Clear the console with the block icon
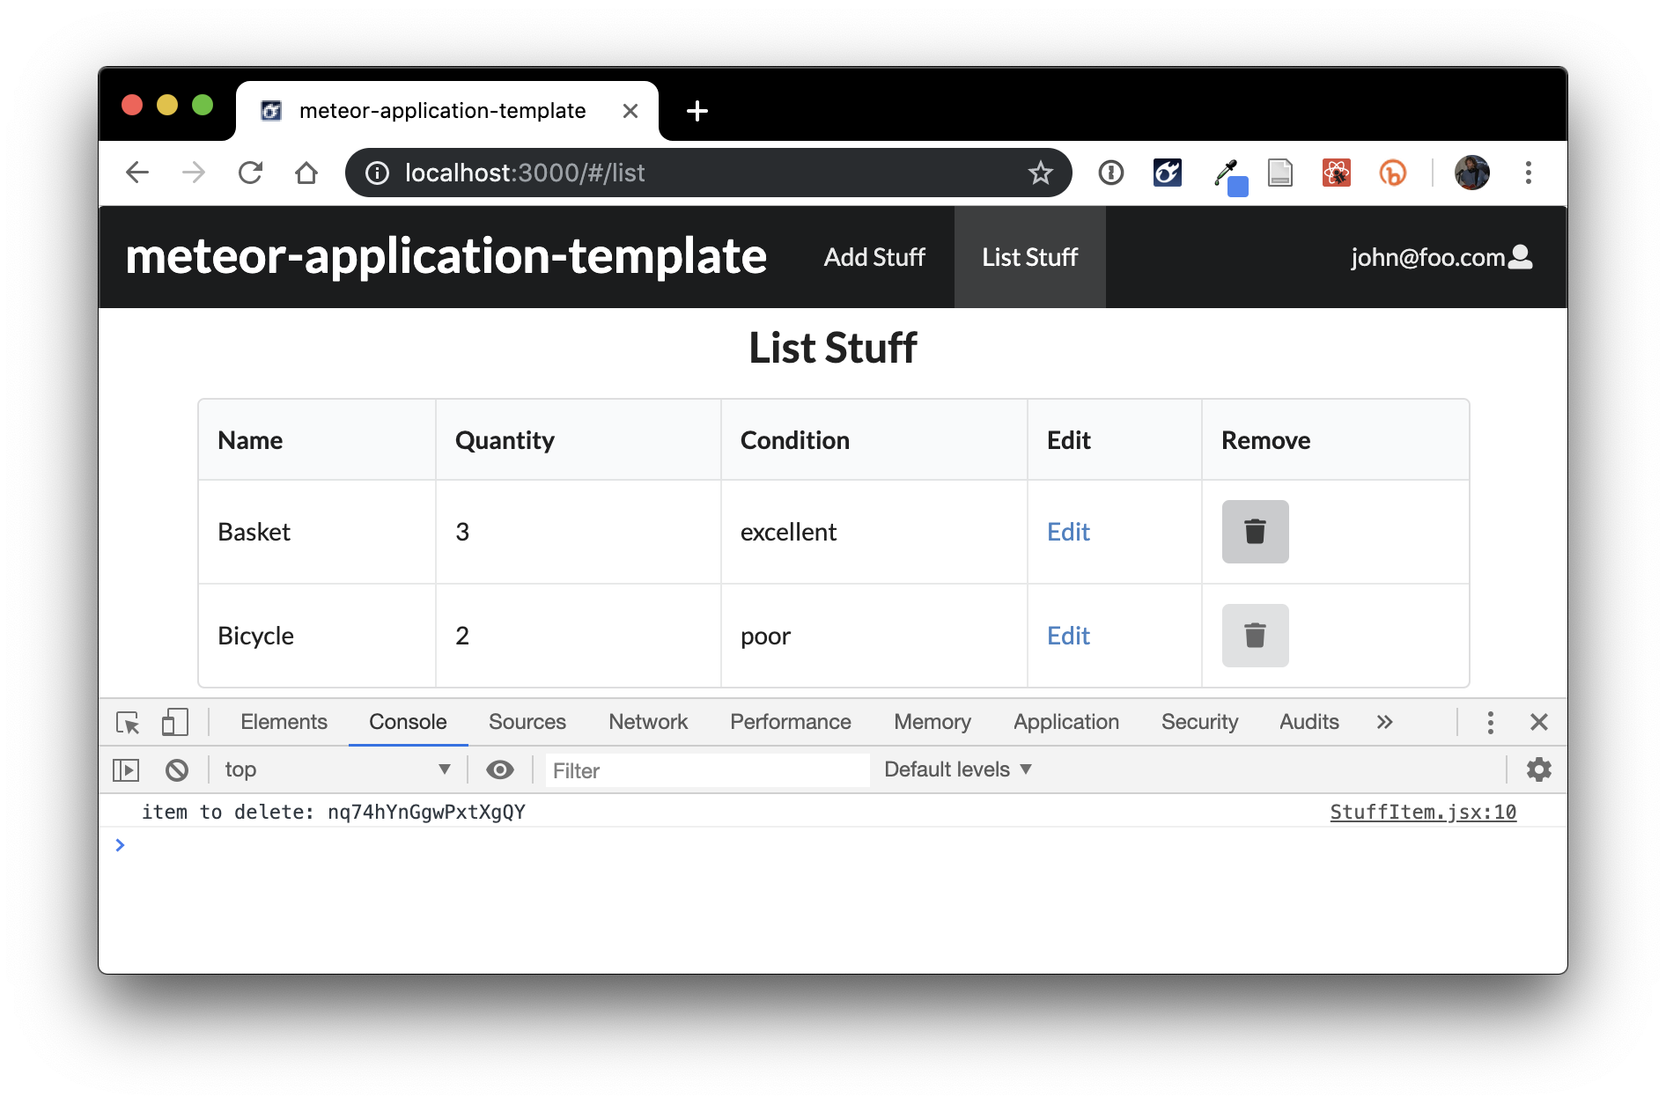Screen dimensions: 1666x1104 point(177,770)
